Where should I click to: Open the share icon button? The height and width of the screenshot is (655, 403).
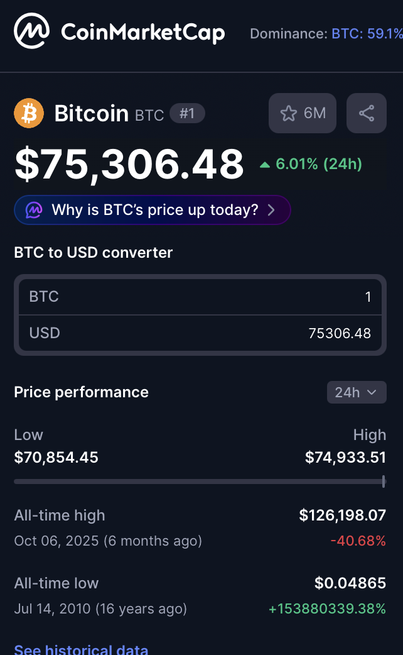tap(367, 113)
